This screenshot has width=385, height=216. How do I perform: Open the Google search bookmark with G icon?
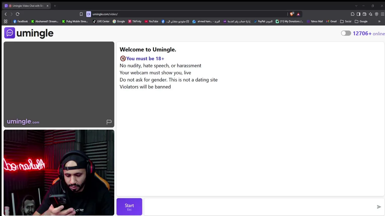pyautogui.click(x=119, y=21)
